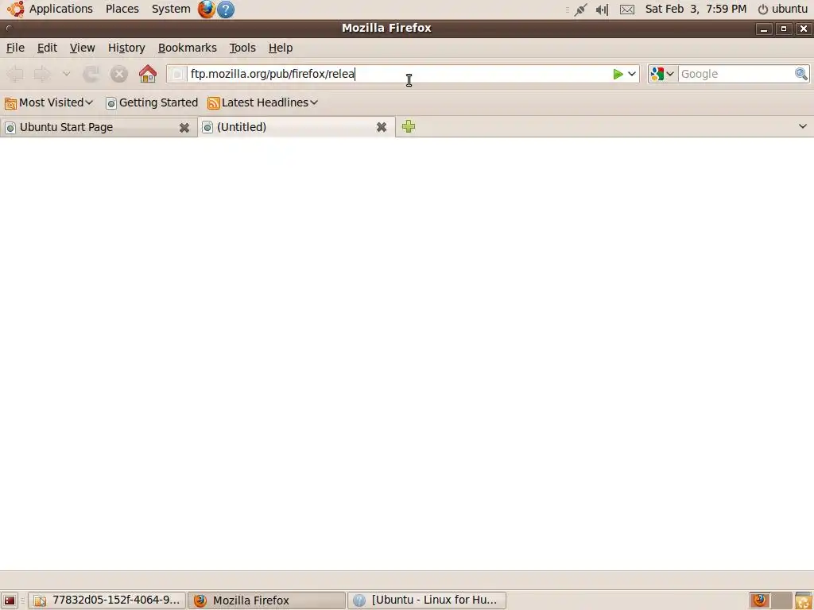
Task: Open the Places menu in top panel
Action: click(x=122, y=9)
